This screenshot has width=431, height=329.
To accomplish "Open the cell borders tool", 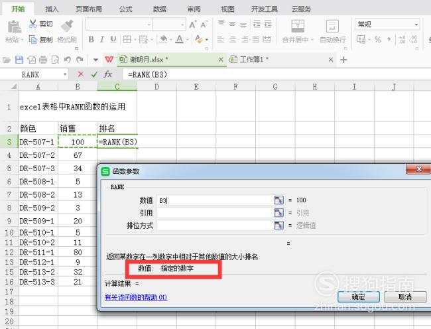I will coord(127,39).
